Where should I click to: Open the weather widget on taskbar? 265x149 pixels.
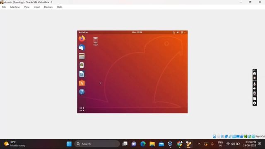click(14, 144)
